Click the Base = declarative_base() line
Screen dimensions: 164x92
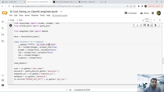tap(27, 37)
